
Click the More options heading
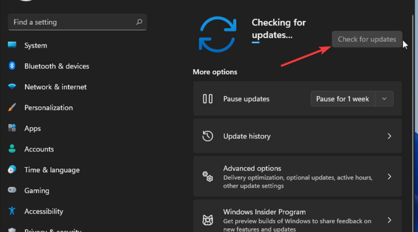click(x=215, y=72)
